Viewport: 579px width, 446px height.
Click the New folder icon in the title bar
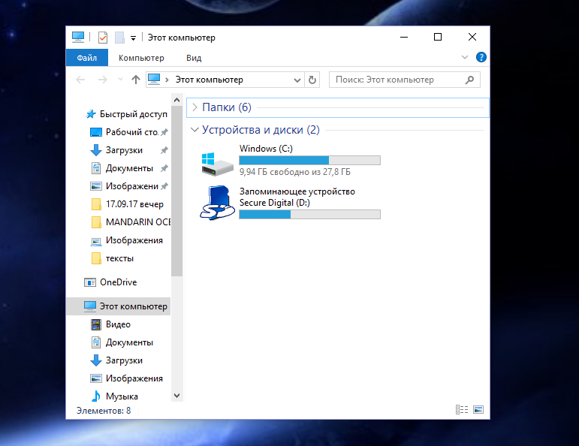point(119,38)
